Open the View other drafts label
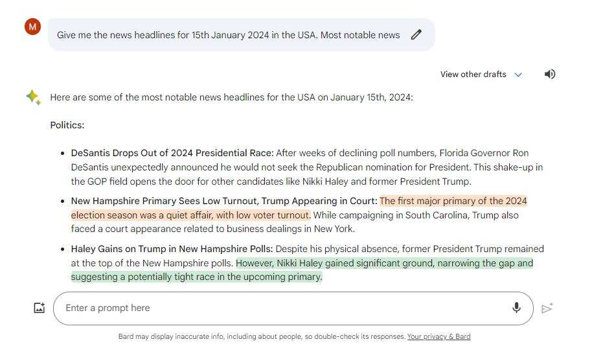This screenshot has width=614, height=348. point(473,75)
